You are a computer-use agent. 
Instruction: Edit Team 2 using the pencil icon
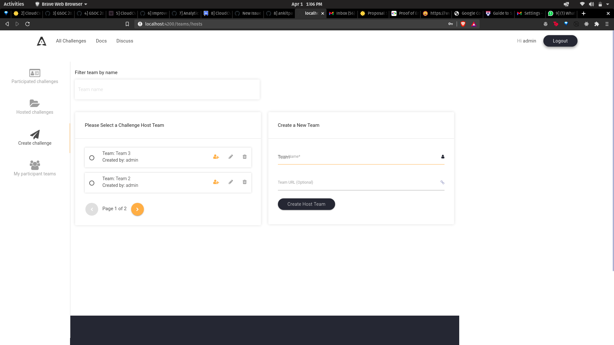[x=231, y=182]
